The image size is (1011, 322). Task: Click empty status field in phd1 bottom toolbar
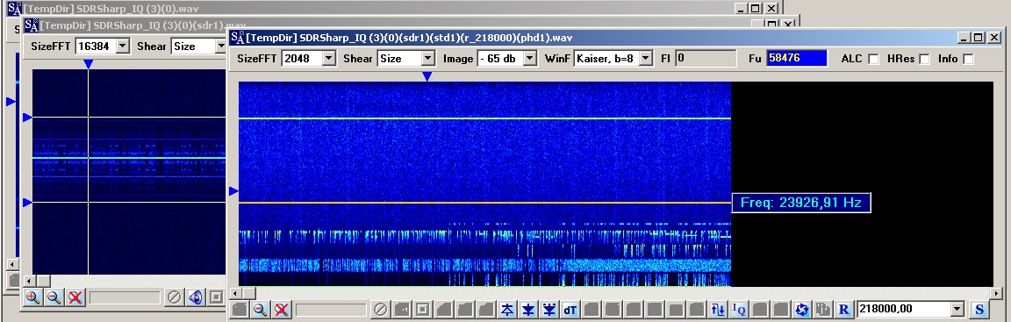331,310
